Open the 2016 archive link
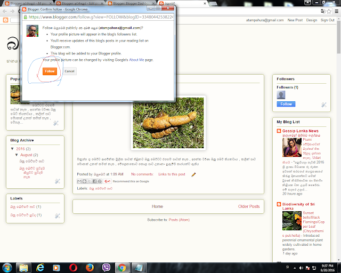The width and height of the screenshot is (341, 273). (x=20, y=149)
